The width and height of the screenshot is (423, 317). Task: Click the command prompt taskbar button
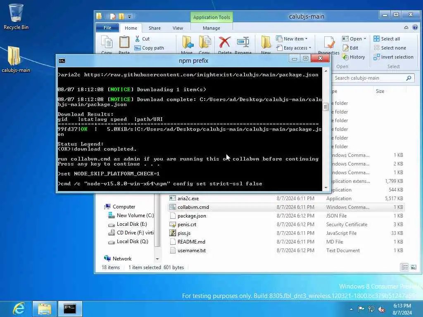(70, 309)
